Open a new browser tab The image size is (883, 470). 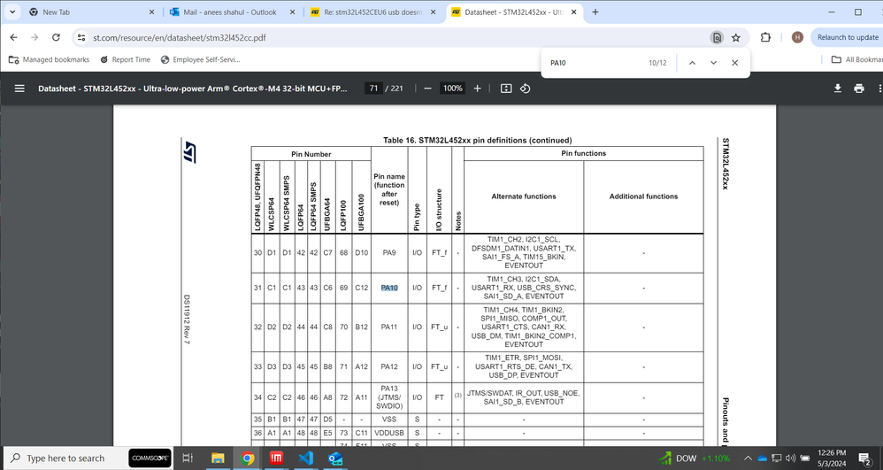pyautogui.click(x=595, y=12)
